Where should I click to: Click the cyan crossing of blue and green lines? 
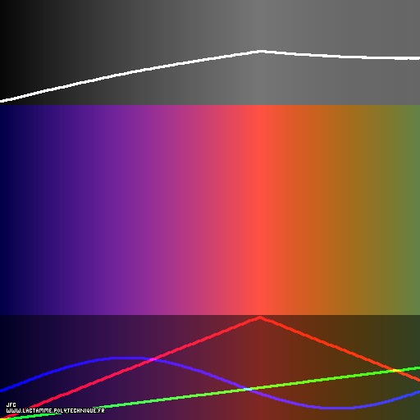coord(248,389)
